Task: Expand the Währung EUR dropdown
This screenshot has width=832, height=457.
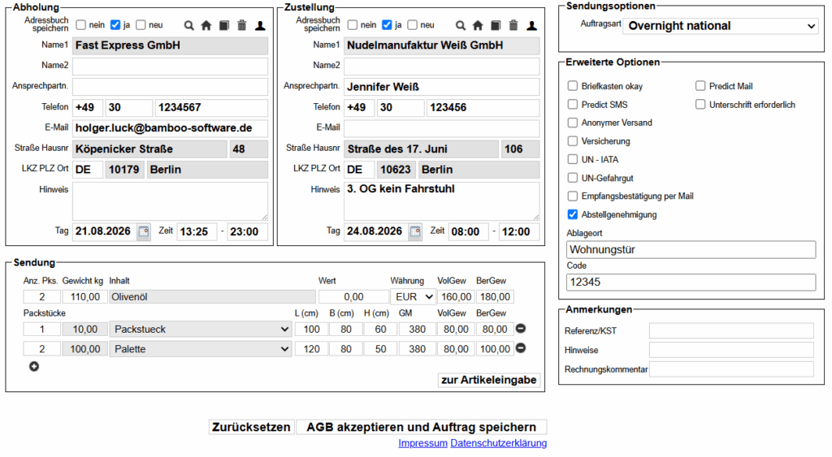Action: point(414,297)
